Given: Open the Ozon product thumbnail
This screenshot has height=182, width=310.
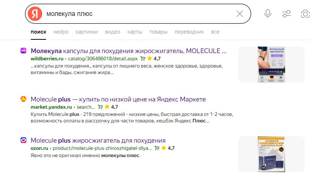Looking at the screenshot, I should pyautogui.click(x=271, y=154).
